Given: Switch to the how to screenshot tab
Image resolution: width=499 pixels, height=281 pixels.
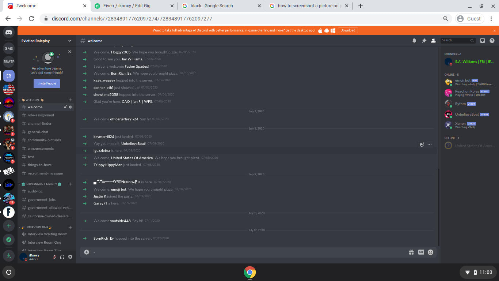Looking at the screenshot, I should coord(309,6).
